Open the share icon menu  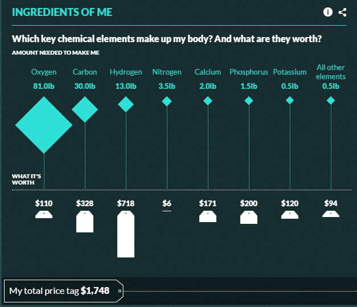pos(342,12)
